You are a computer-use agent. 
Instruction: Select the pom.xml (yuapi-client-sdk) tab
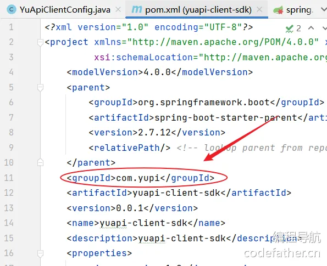(198, 10)
